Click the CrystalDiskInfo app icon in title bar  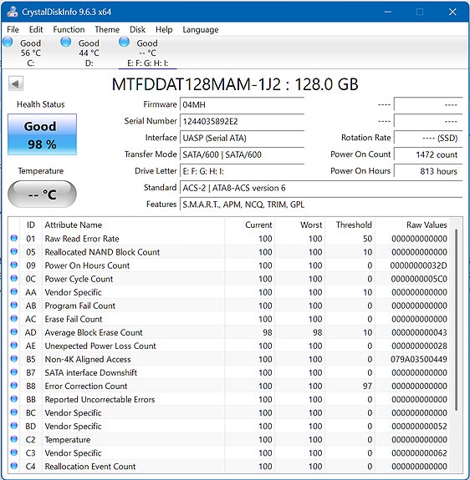point(13,12)
